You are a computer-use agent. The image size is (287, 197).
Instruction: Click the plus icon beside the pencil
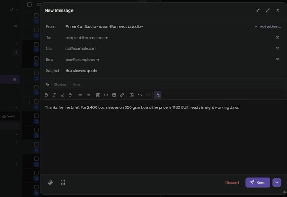click(x=17, y=9)
